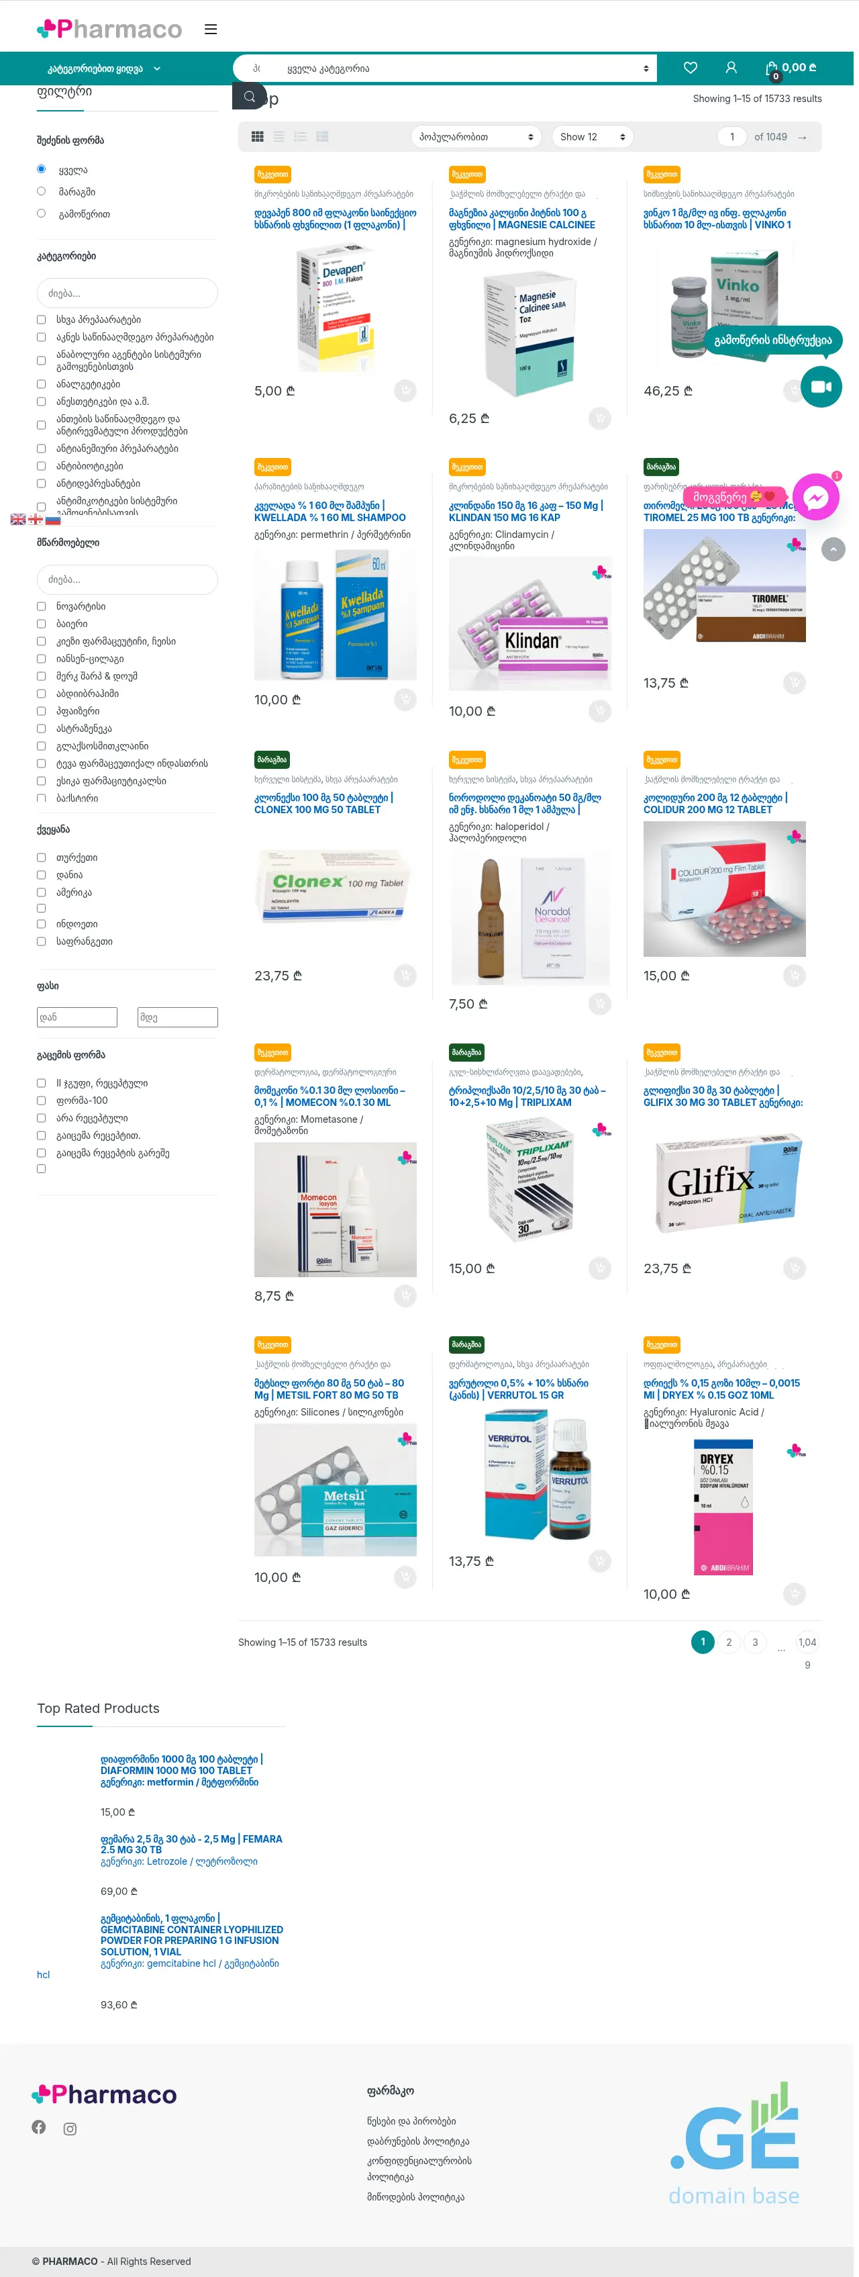Open the კატეგორიებით ყიდვა menu
Viewport: 859px width, 2277px height.
[x=103, y=68]
